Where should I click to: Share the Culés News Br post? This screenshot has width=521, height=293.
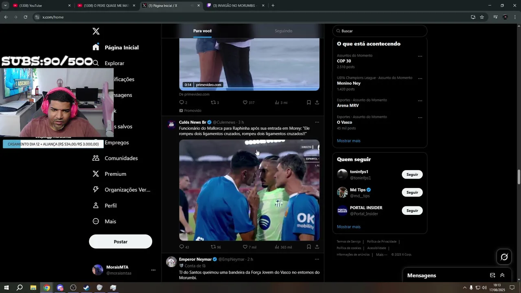point(317,247)
